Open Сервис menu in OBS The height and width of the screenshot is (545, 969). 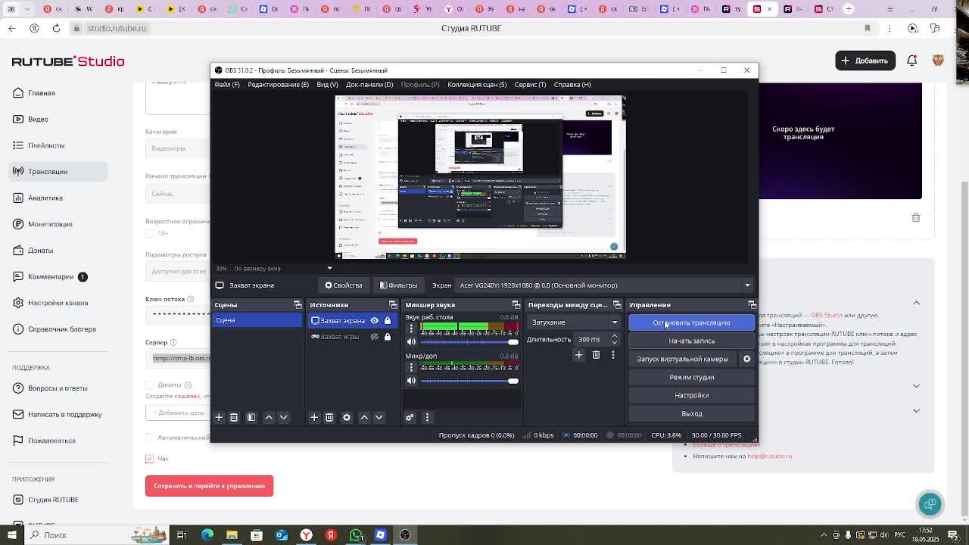(530, 85)
